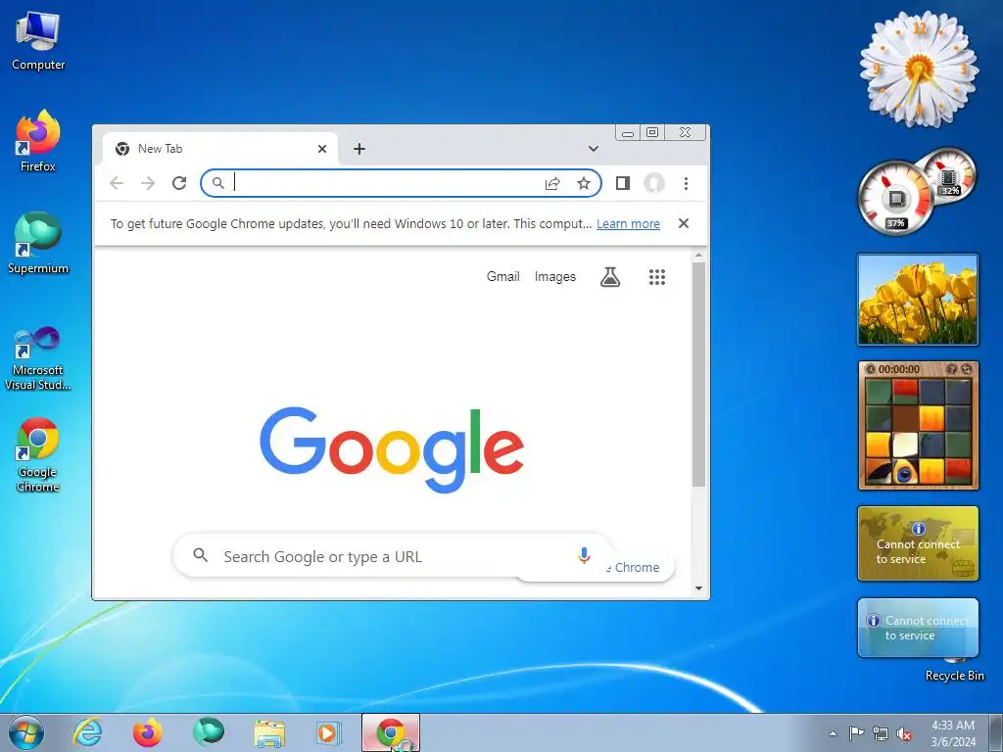1003x752 pixels.
Task: Open Chrome three-dot menu
Action: 686,183
